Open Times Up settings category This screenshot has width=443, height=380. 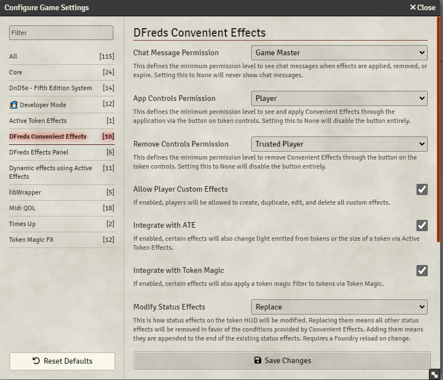coord(62,224)
